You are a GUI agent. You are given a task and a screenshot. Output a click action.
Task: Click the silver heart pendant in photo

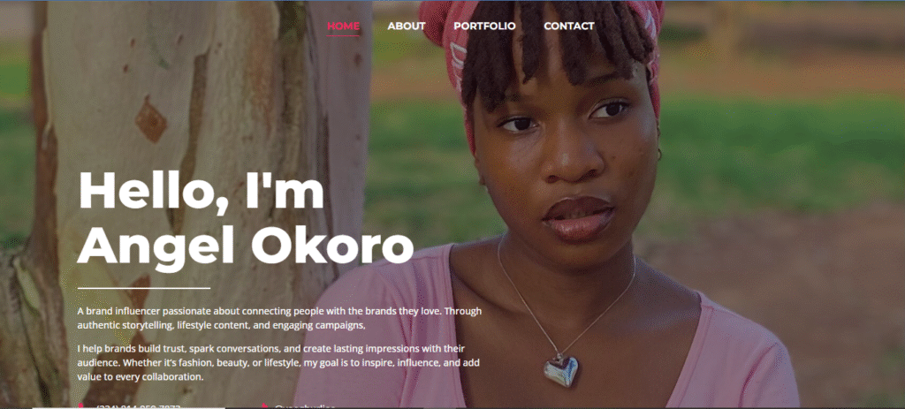click(x=560, y=370)
